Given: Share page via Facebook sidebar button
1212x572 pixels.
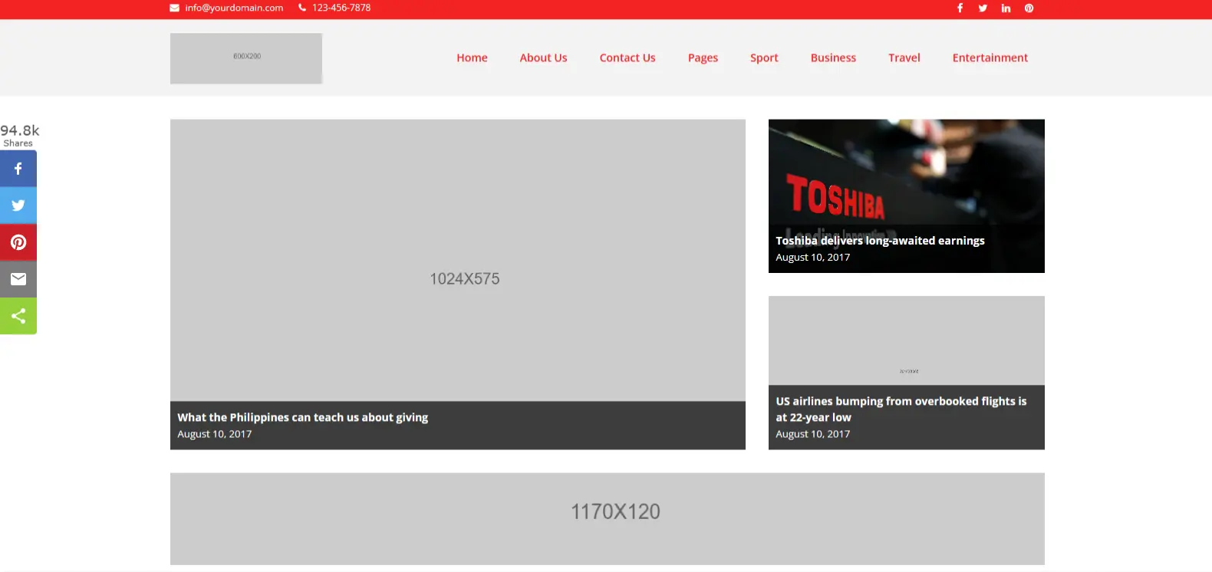Looking at the screenshot, I should [18, 169].
